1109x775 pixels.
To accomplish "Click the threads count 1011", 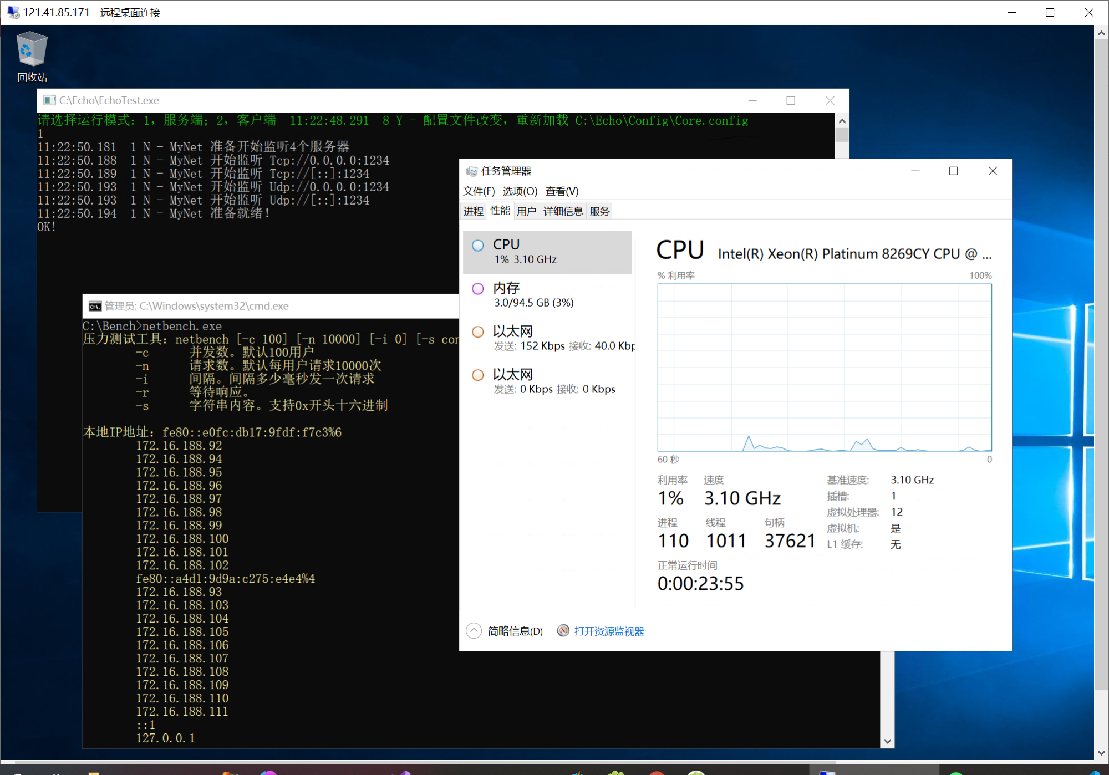I will click(726, 541).
